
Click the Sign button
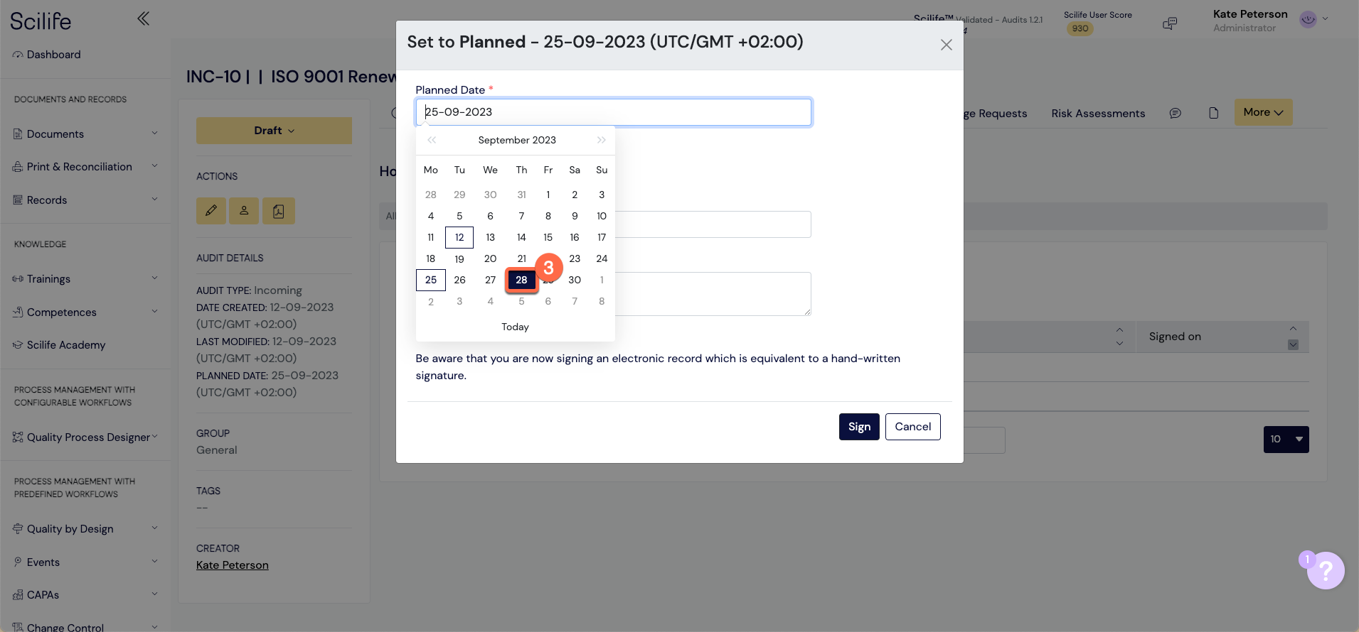click(x=859, y=427)
